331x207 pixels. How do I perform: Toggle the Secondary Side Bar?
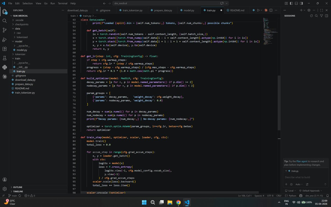[301, 3]
